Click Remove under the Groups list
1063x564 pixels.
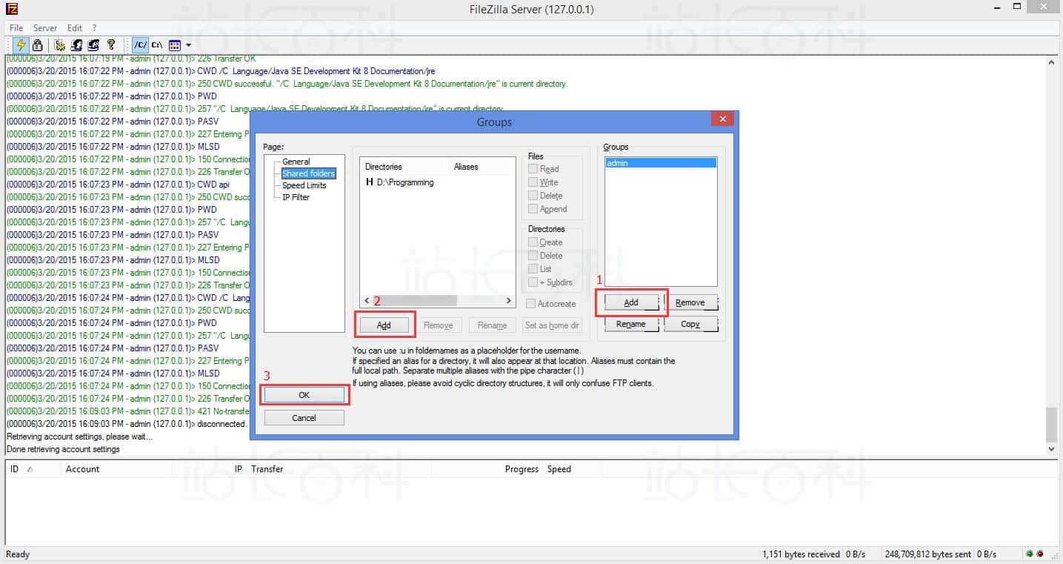pos(690,302)
